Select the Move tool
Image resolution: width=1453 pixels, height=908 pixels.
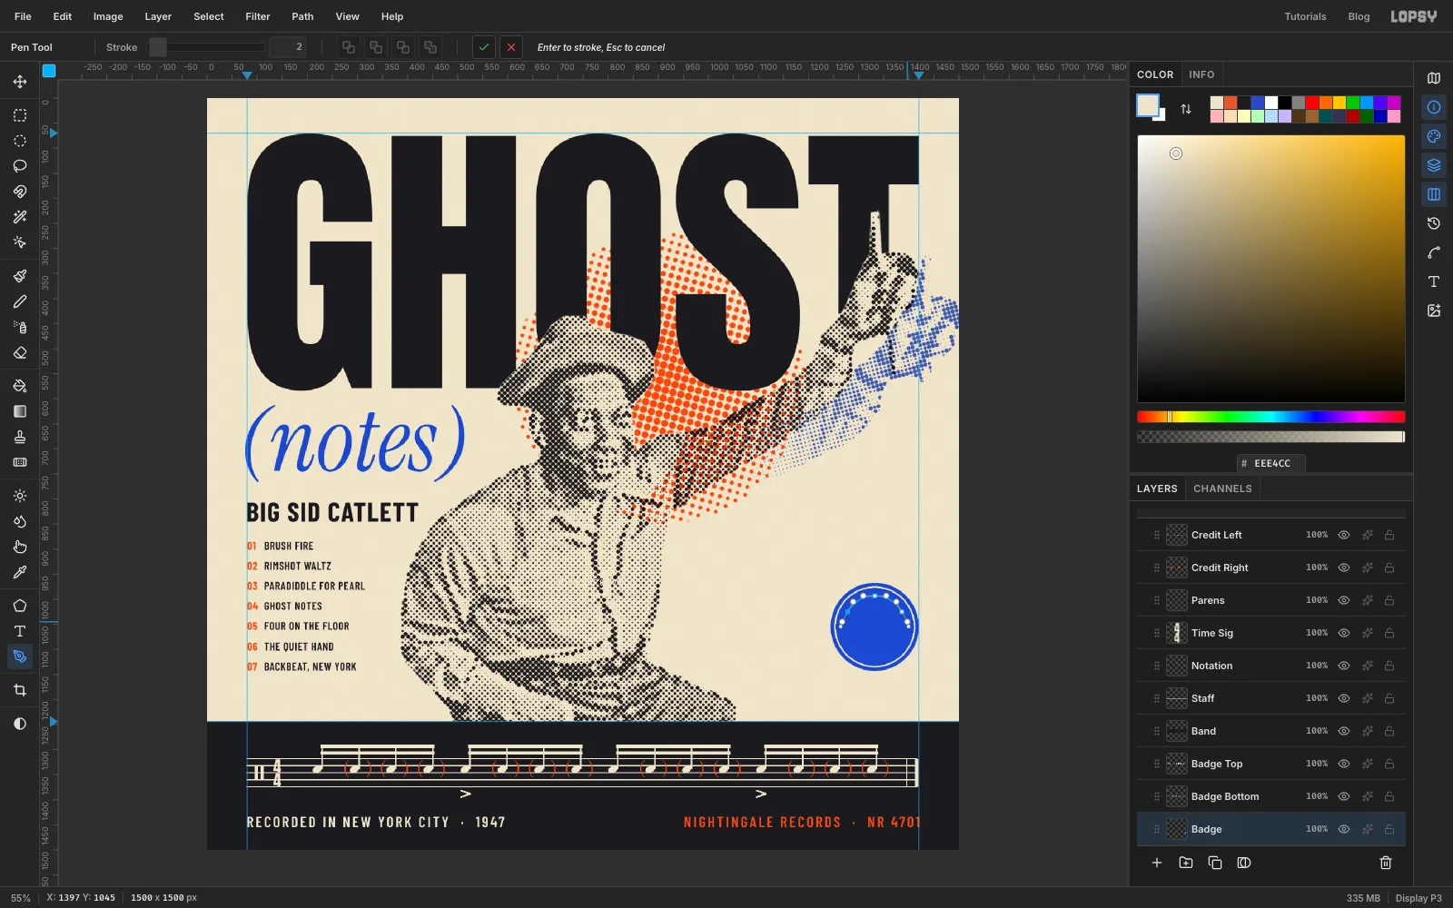19,82
